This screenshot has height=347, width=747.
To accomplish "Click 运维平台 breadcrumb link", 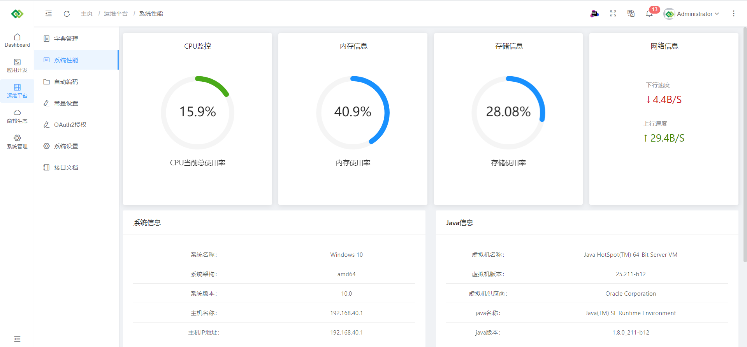I will (x=116, y=14).
